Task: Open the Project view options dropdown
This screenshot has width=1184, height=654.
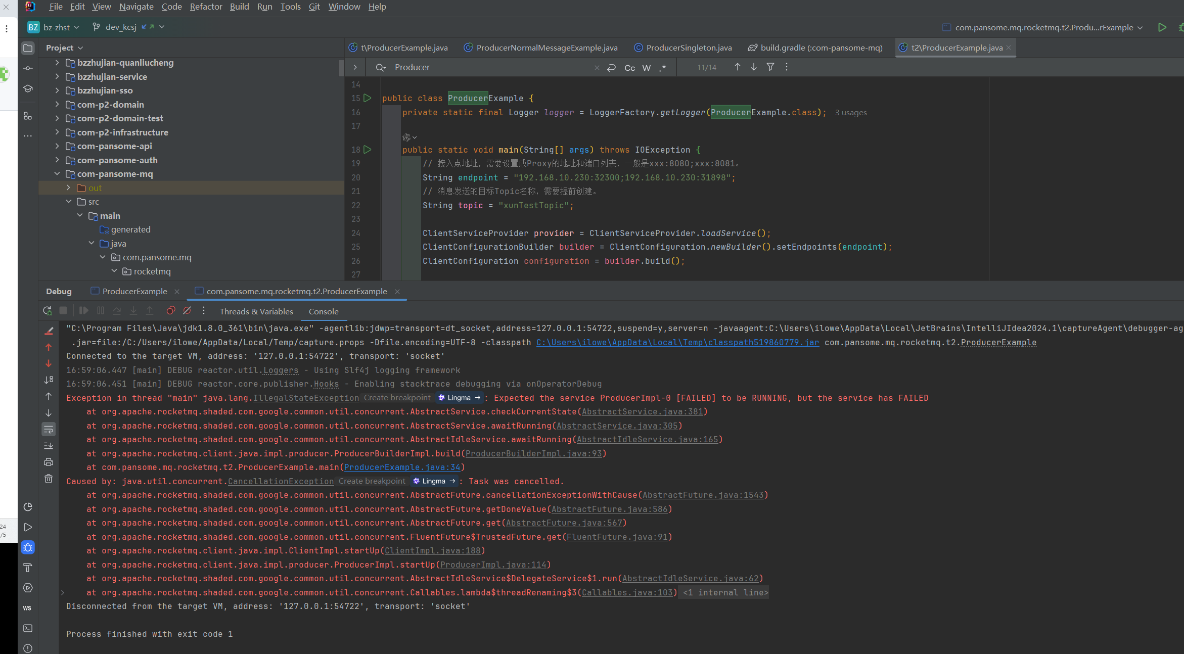Action: pyautogui.click(x=64, y=48)
